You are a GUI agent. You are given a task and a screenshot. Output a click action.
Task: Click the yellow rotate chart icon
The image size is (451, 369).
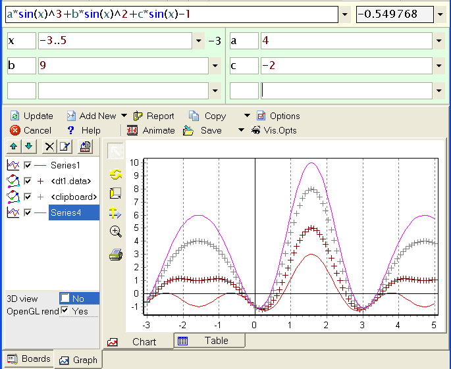(116, 174)
